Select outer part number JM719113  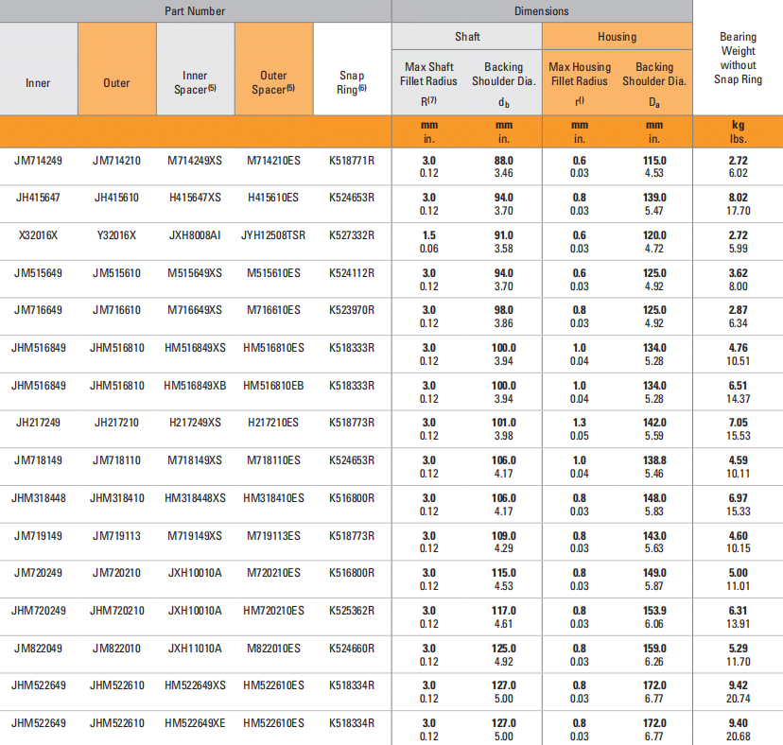(116, 535)
